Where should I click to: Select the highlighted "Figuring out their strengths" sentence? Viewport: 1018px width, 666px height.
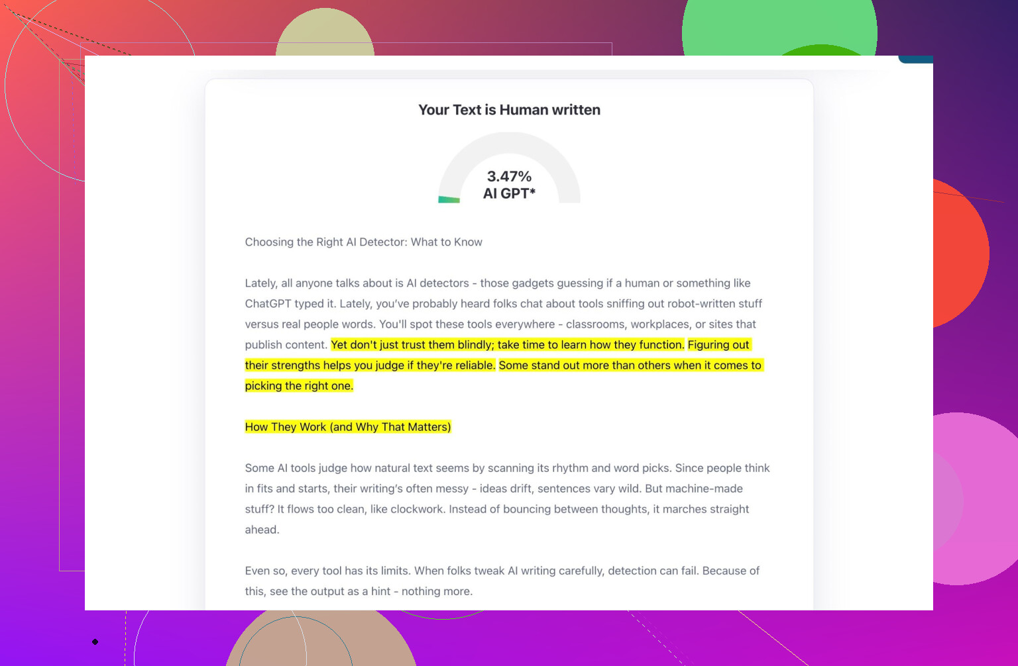click(x=369, y=365)
